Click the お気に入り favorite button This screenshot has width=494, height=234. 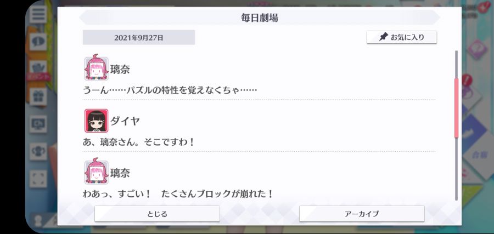(402, 37)
